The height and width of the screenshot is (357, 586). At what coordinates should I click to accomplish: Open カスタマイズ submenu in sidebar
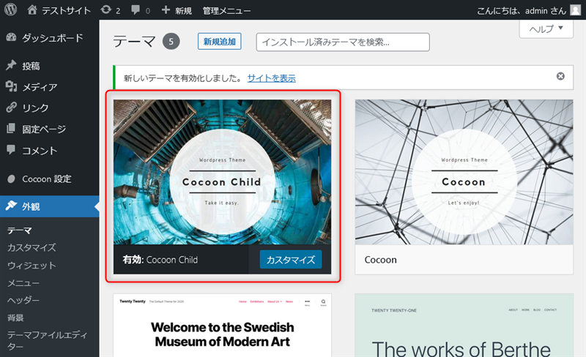[31, 247]
